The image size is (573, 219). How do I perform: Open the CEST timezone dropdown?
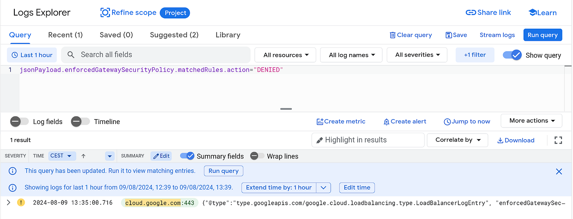62,156
